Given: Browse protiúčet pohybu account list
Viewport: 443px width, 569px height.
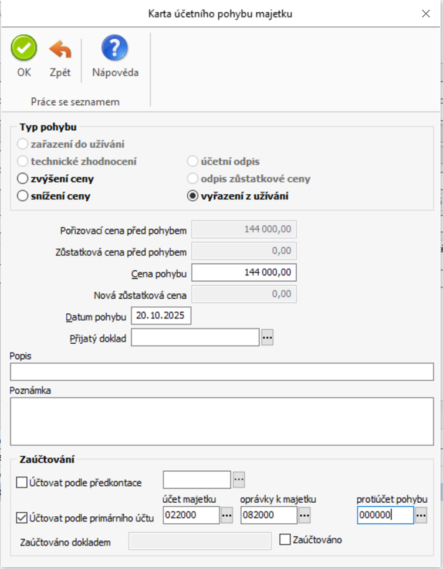Looking at the screenshot, I should click(x=421, y=516).
